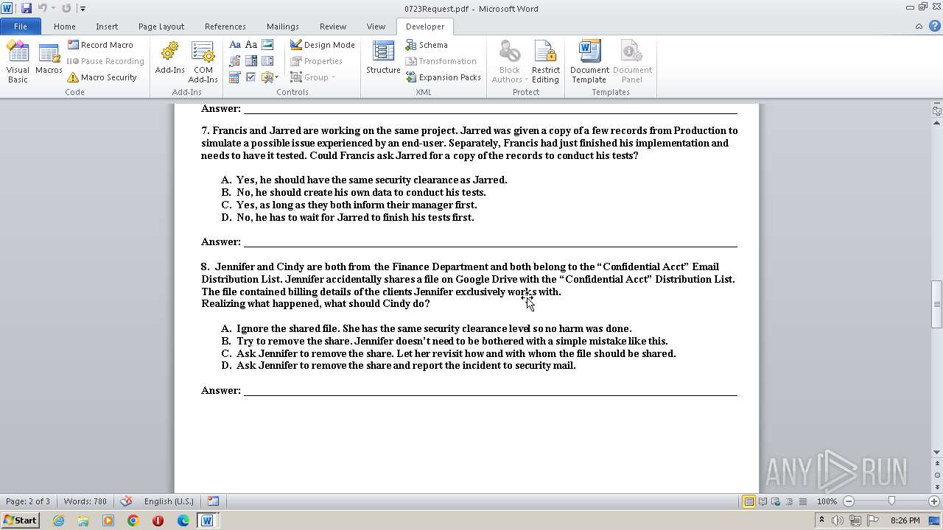Customize Quick Access Toolbar dropdown
Viewport: 943px width, 530px height.
(82, 9)
